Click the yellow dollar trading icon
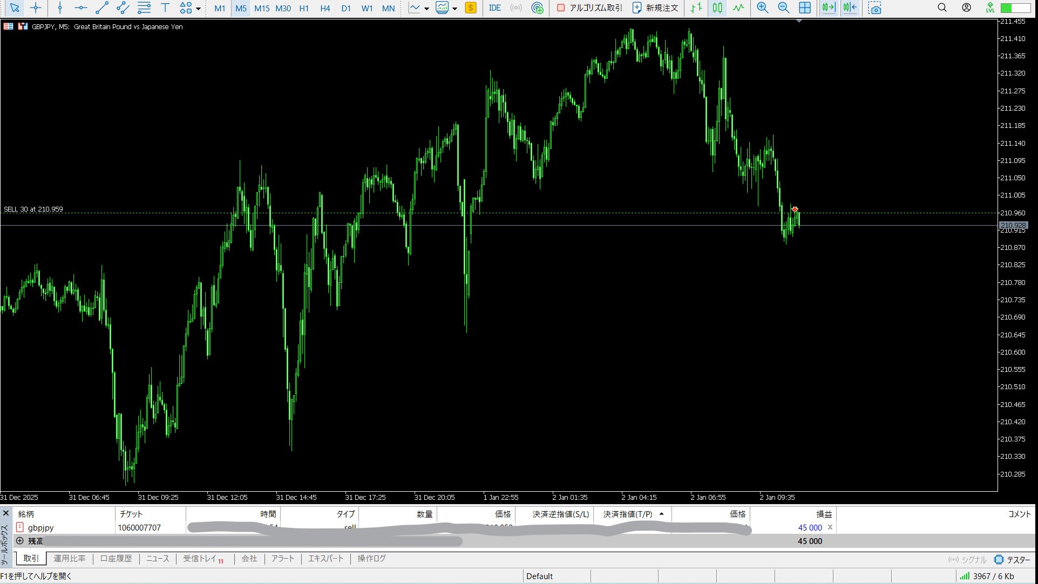The image size is (1038, 584). [x=471, y=8]
